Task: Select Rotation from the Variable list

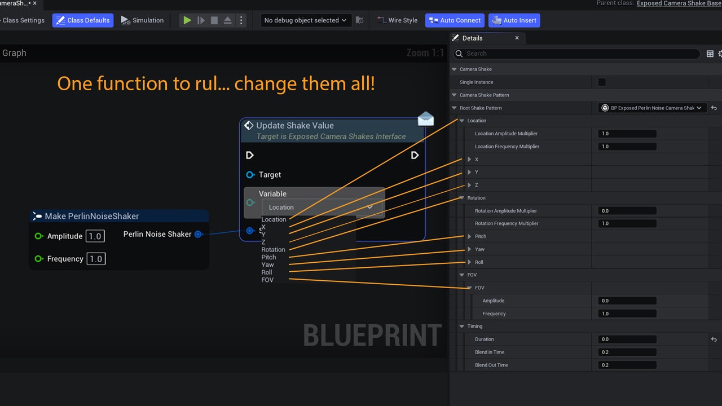Action: (x=273, y=250)
